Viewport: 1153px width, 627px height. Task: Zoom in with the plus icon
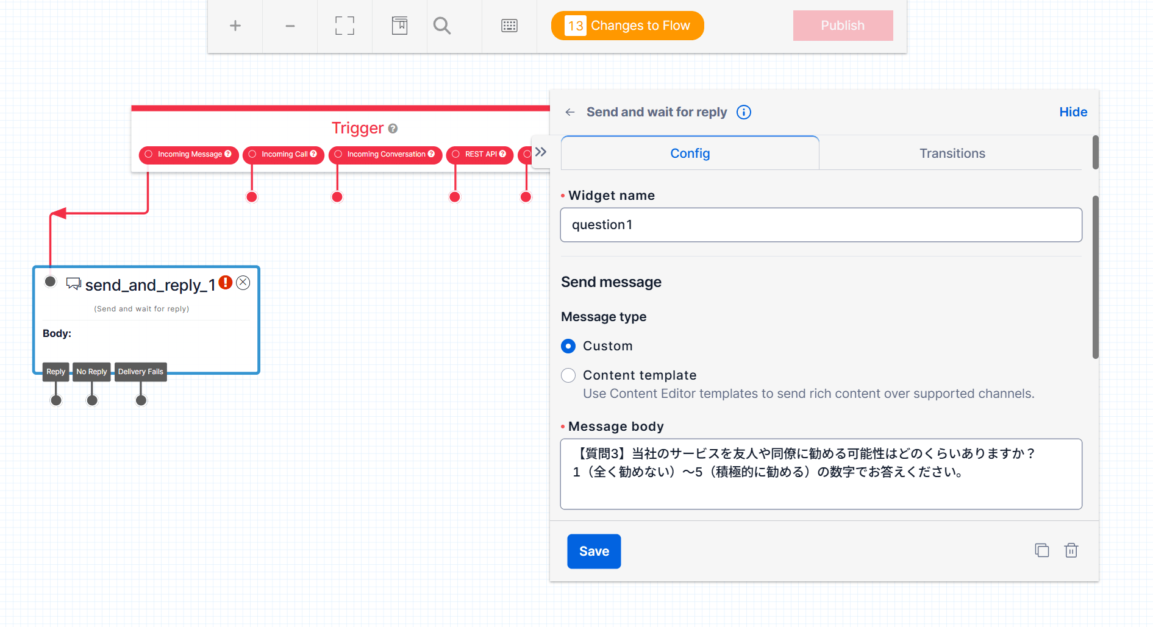[235, 26]
